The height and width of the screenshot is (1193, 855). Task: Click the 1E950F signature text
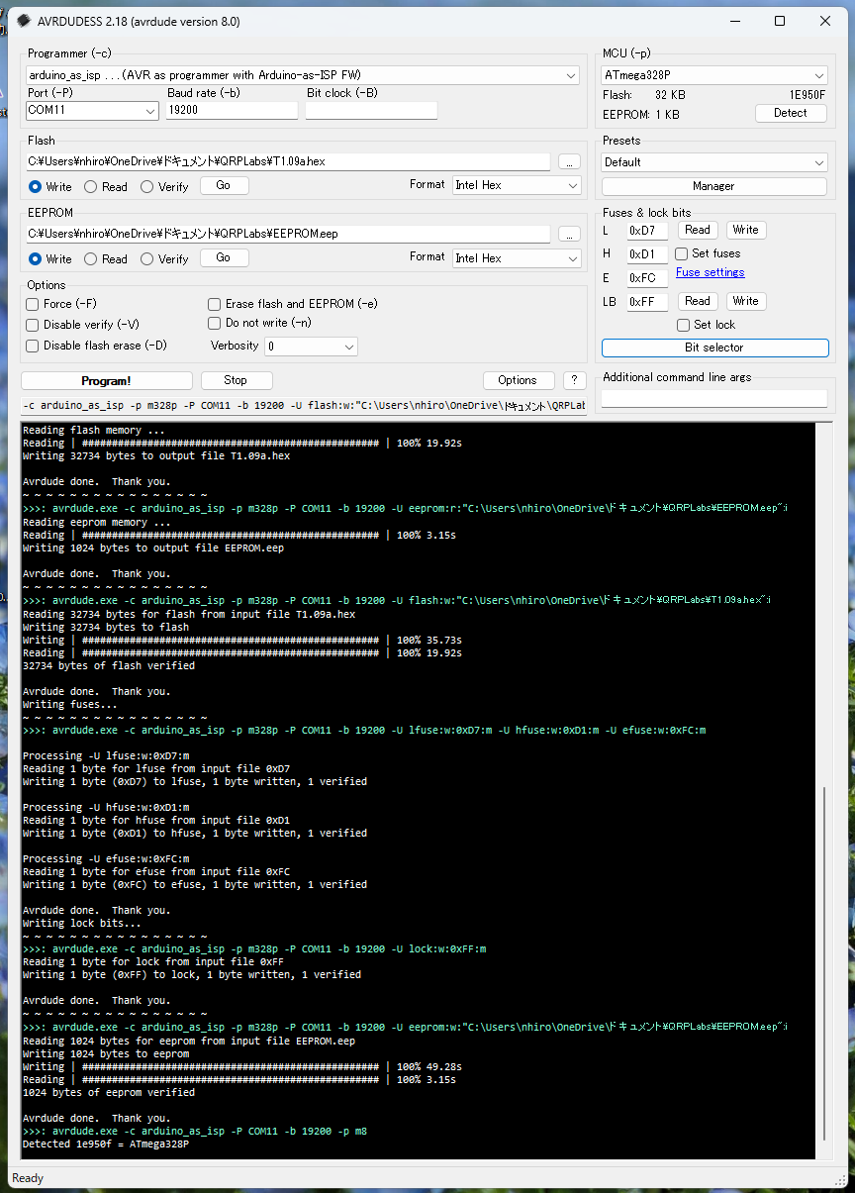click(807, 95)
